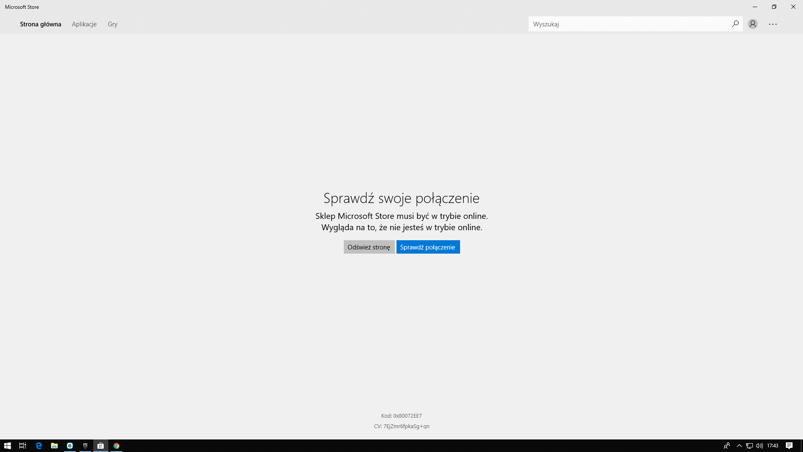Switch to the Gry tab

point(113,24)
